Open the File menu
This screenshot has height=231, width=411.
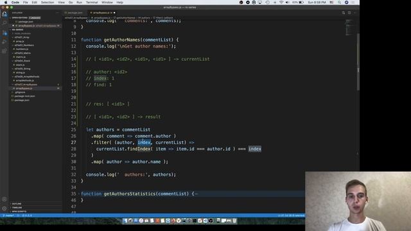[26, 3]
